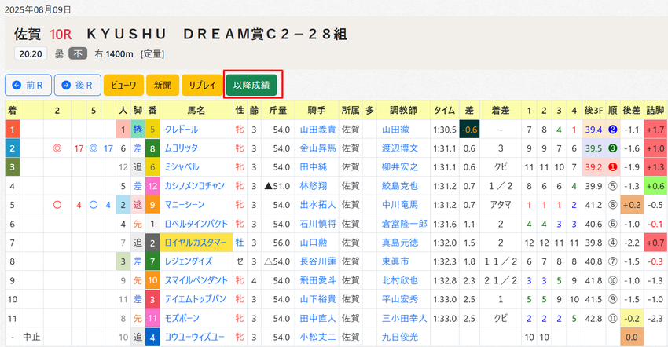Open the 新聞 newspaper button
This screenshot has height=347, width=668.
(163, 85)
